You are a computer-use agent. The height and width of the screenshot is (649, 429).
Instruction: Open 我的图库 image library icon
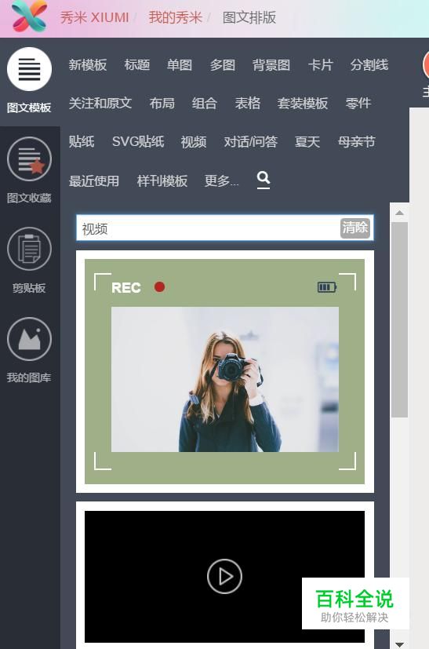[x=29, y=339]
